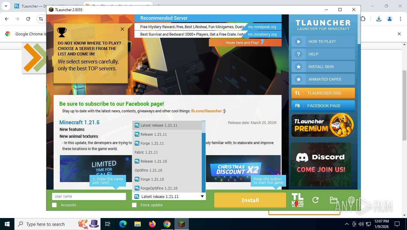Open Limited Time For Sale banner
407x230 pixels.
click(x=96, y=169)
